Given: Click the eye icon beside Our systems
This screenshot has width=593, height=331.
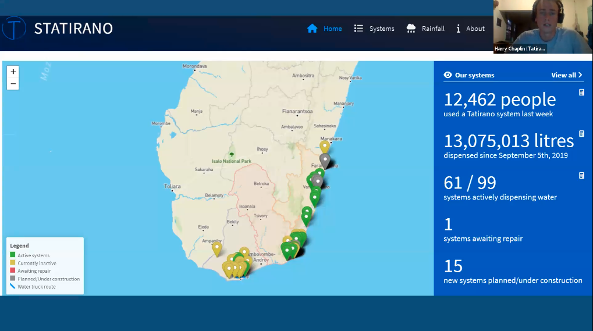Looking at the screenshot, I should [x=448, y=75].
